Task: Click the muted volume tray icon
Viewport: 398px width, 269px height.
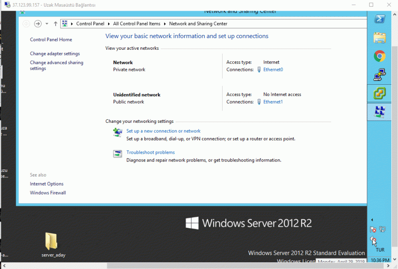Action: pos(373,239)
